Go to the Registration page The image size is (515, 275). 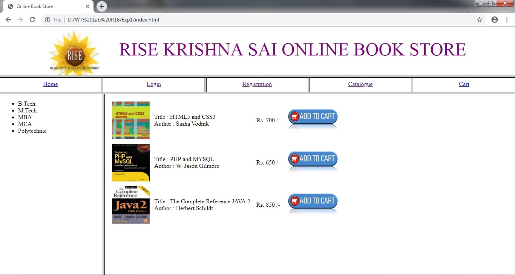coord(257,84)
